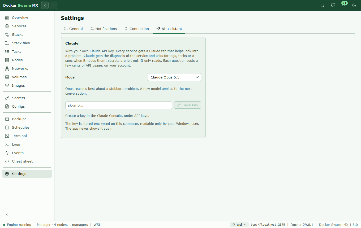
Task: Open notifications bell with 9+ badge
Action: point(344,5)
